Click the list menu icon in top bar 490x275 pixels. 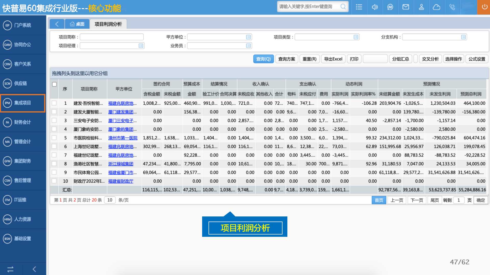tap(359, 7)
